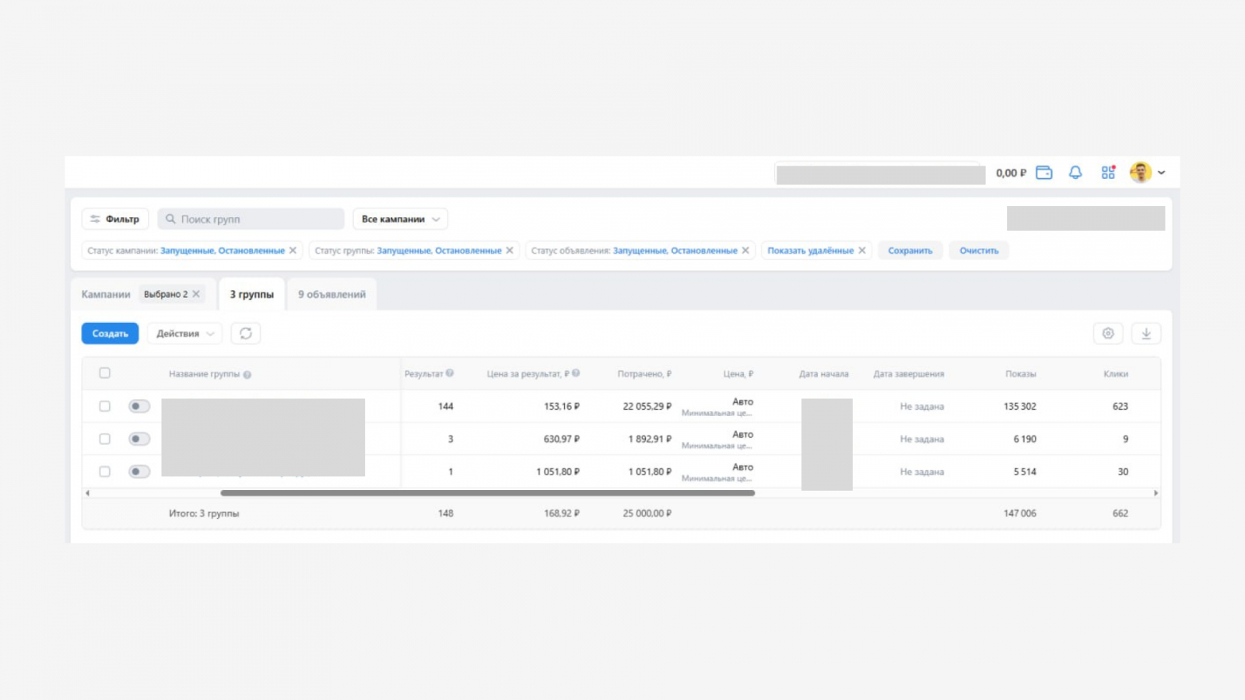Click the search magnifier icon
Screen dimensions: 1245x700
point(170,219)
